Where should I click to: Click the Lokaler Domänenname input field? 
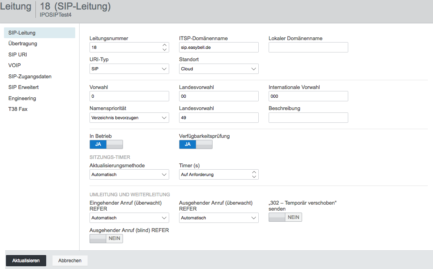[308, 47]
